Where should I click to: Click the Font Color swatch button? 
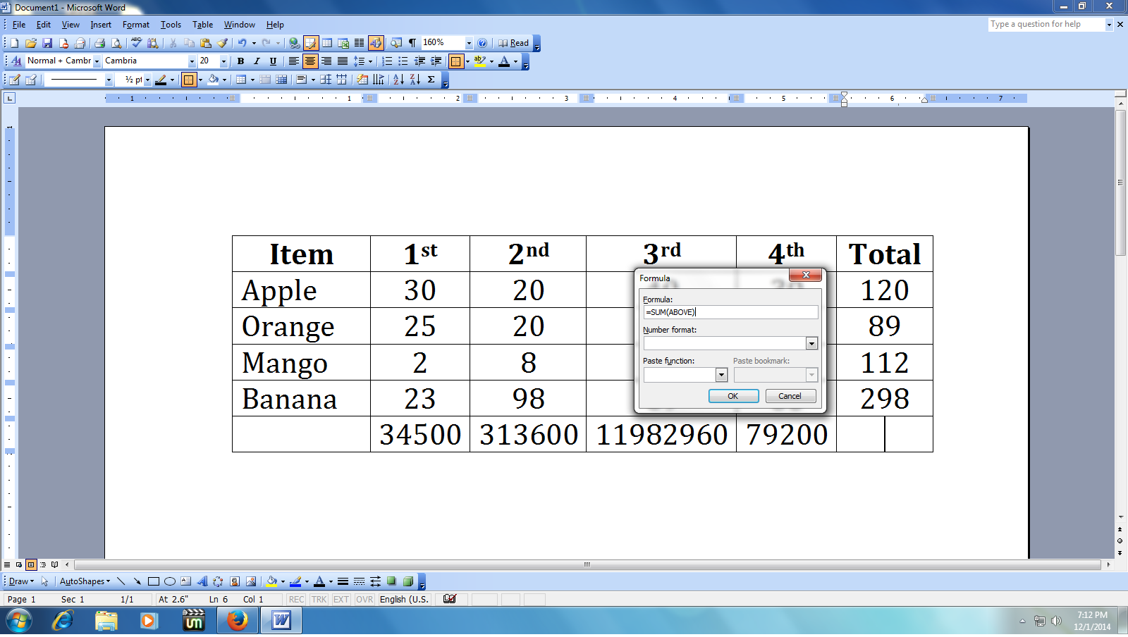pos(504,61)
